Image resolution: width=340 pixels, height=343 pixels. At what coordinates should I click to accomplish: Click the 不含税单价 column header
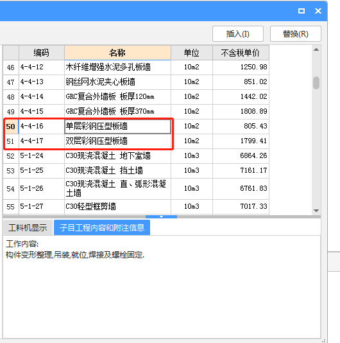(x=241, y=53)
